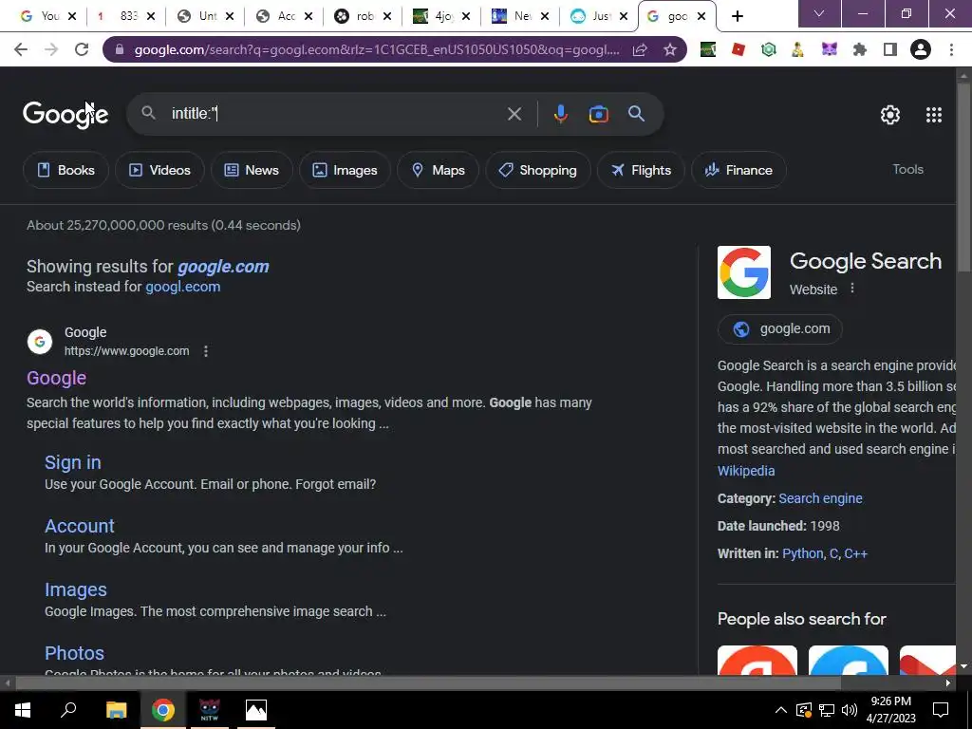Switch to the 4joy browser tab
Image resolution: width=972 pixels, height=729 pixels.
pos(441,16)
